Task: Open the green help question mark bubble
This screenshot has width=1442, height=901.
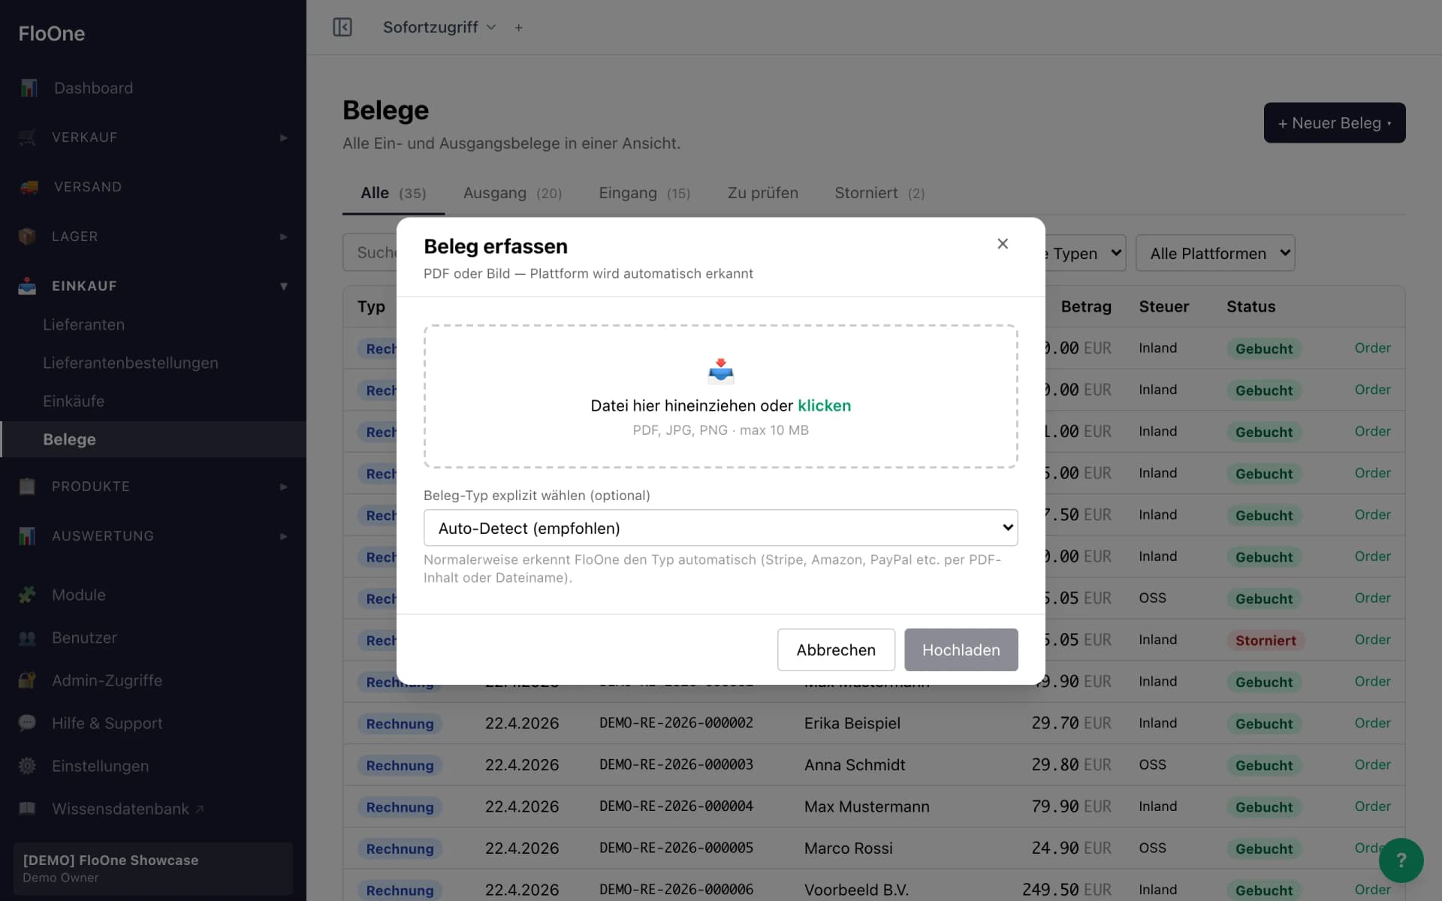Action: [1401, 860]
